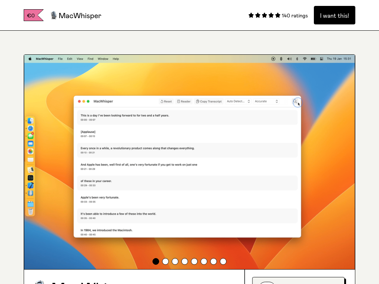This screenshot has height=284, width=379.
Task: Open the Window menu
Action: click(x=103, y=59)
